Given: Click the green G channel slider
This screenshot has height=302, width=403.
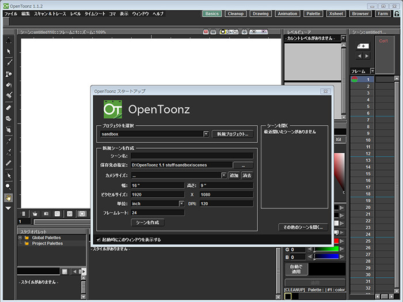Looking at the screenshot, I should 326,249.
